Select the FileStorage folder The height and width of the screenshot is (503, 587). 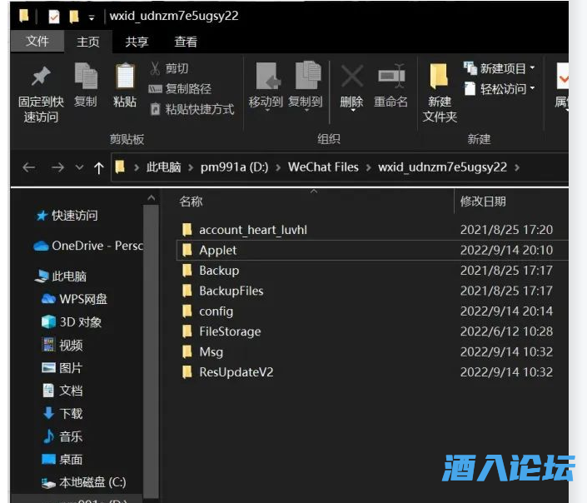231,331
